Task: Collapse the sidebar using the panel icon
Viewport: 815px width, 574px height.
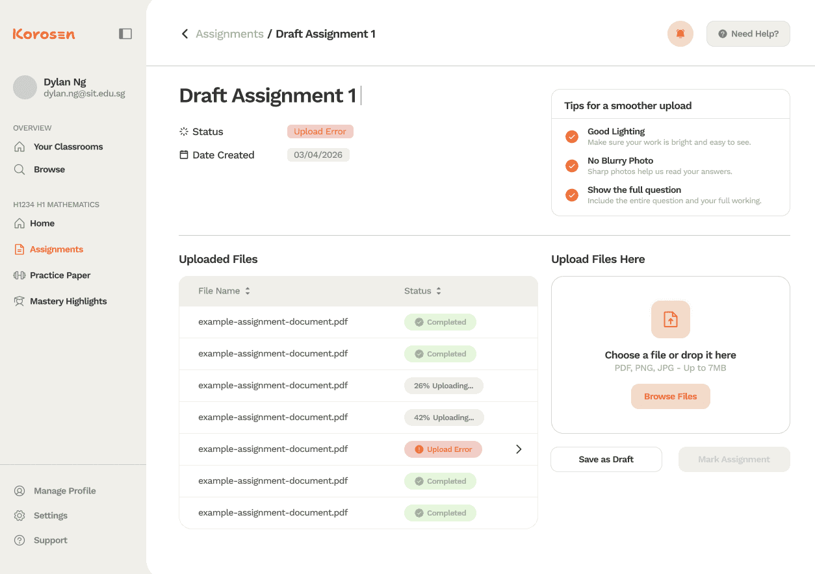Action: coord(125,33)
